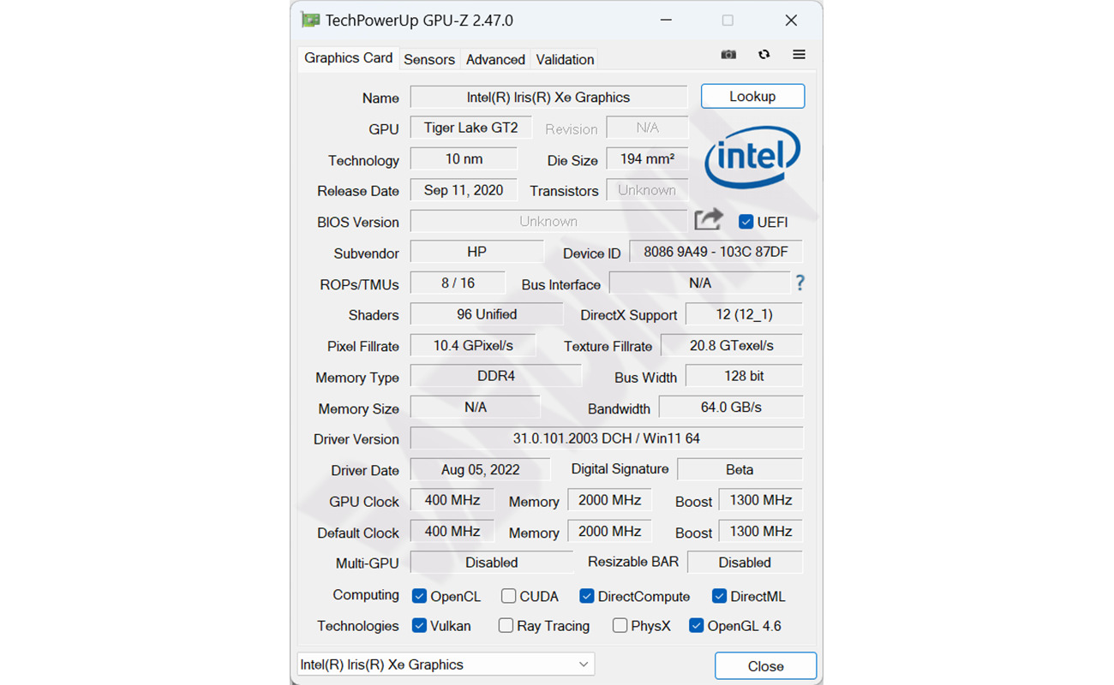
Task: Click the Intel logo
Action: (x=752, y=156)
